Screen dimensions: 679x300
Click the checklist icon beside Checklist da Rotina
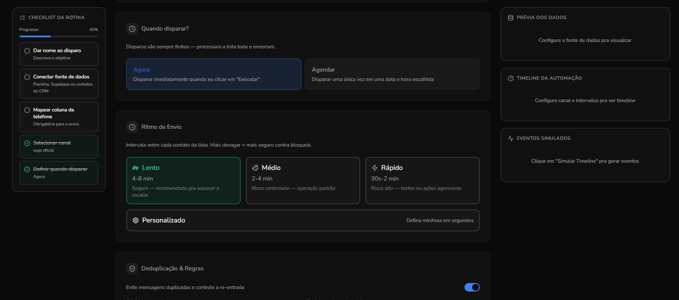pyautogui.click(x=22, y=18)
